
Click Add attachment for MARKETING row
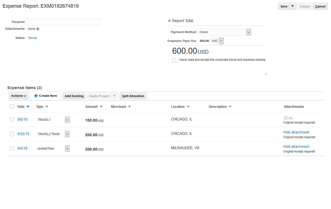(x=297, y=146)
